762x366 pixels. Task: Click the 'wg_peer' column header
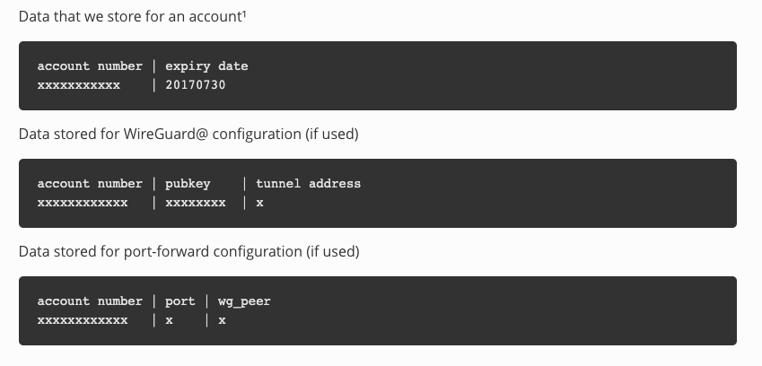(244, 301)
